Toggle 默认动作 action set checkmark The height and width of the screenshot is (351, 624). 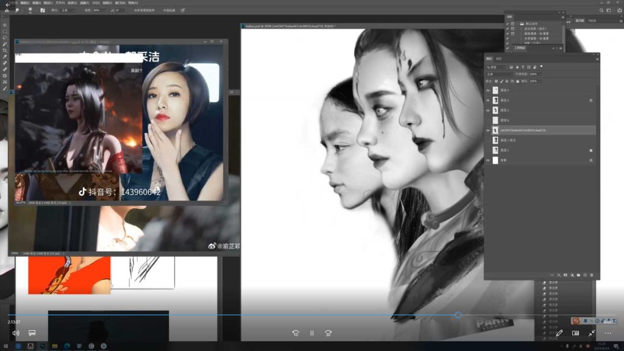[x=508, y=24]
